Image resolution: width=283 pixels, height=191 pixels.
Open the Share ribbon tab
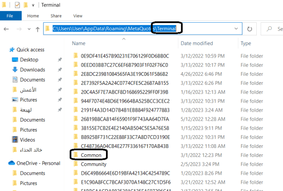(x=56, y=16)
